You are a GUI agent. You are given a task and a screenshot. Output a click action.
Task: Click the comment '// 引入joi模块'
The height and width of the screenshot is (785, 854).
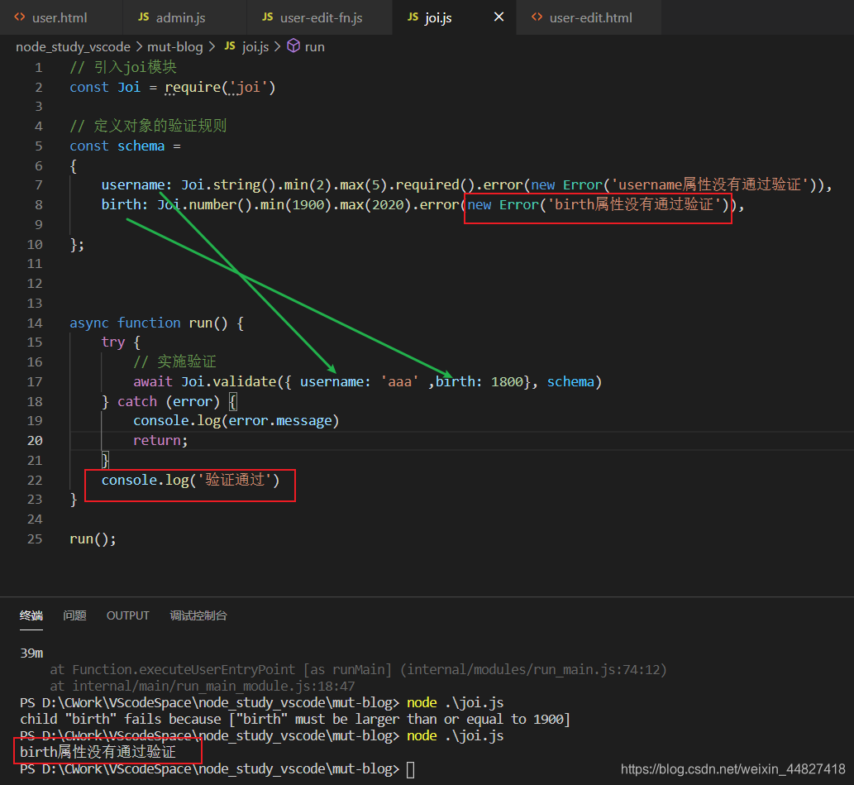pyautogui.click(x=123, y=67)
